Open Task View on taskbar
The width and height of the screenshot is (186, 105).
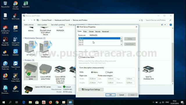point(17,102)
